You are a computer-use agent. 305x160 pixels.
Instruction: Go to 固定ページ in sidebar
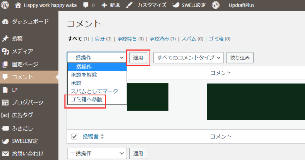[x=25, y=64]
